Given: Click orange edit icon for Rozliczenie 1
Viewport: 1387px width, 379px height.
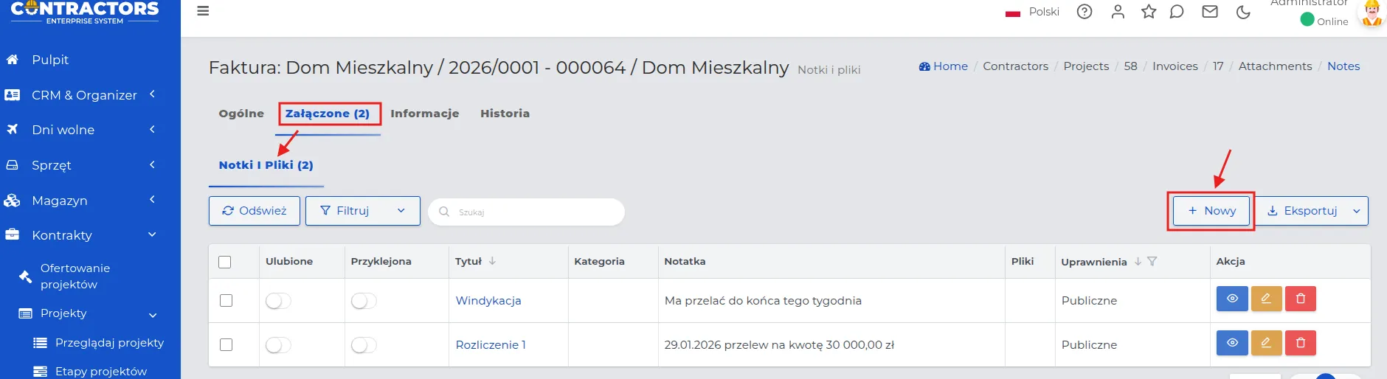Looking at the screenshot, I should [x=1265, y=343].
